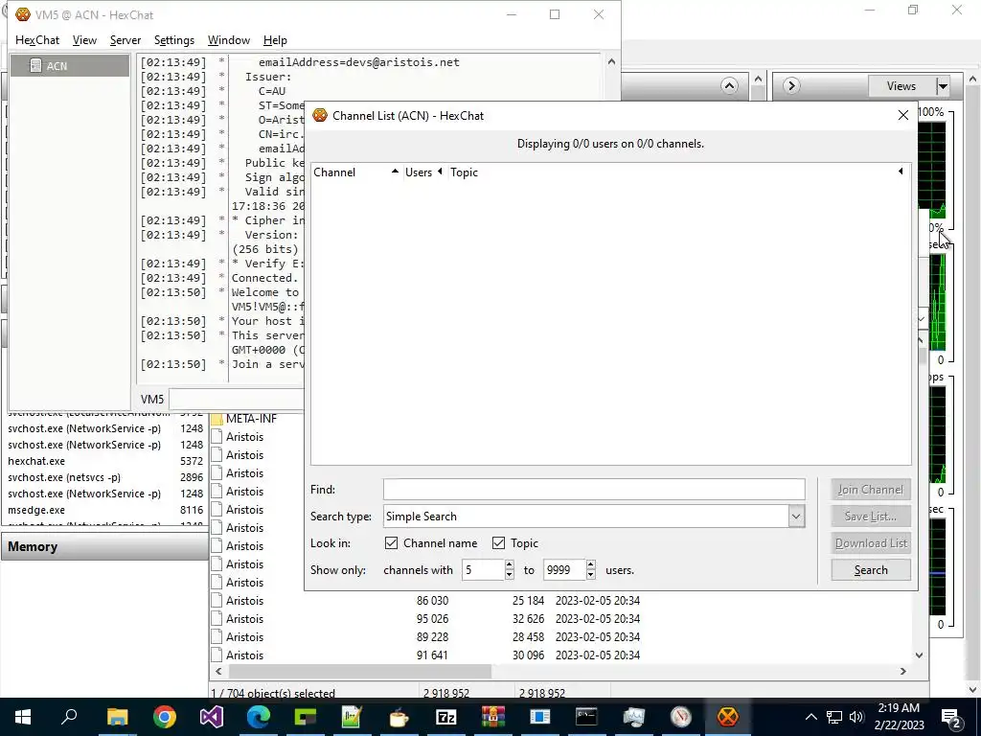Select the ACN server in the channel tree
Viewport: 981px width, 736px height.
[x=69, y=66]
